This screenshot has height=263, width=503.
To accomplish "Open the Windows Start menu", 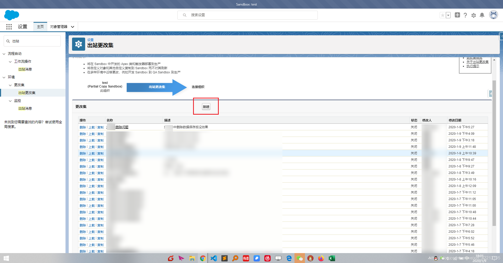I will [x=6, y=258].
